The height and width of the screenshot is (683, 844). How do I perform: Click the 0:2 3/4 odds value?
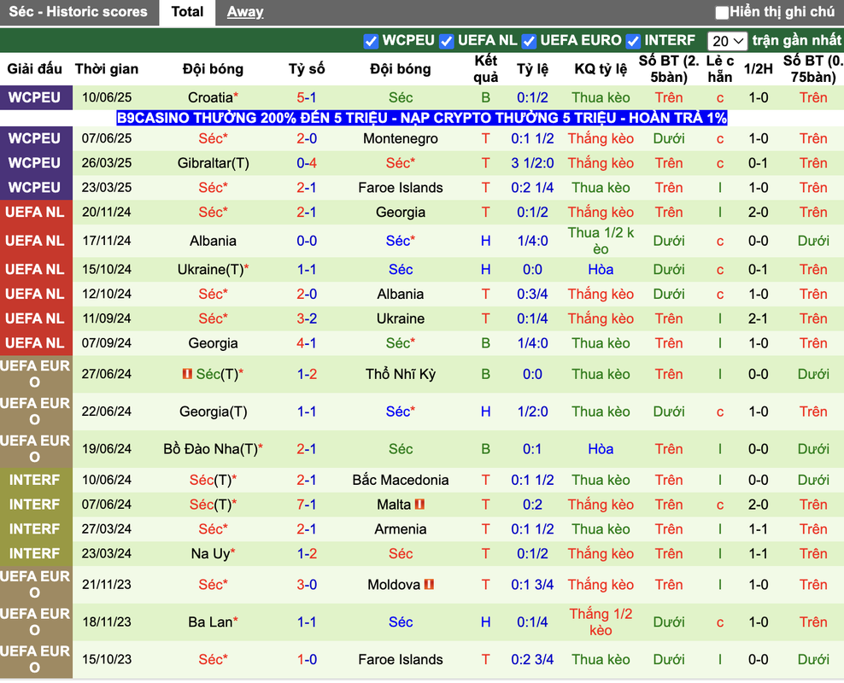tap(532, 660)
